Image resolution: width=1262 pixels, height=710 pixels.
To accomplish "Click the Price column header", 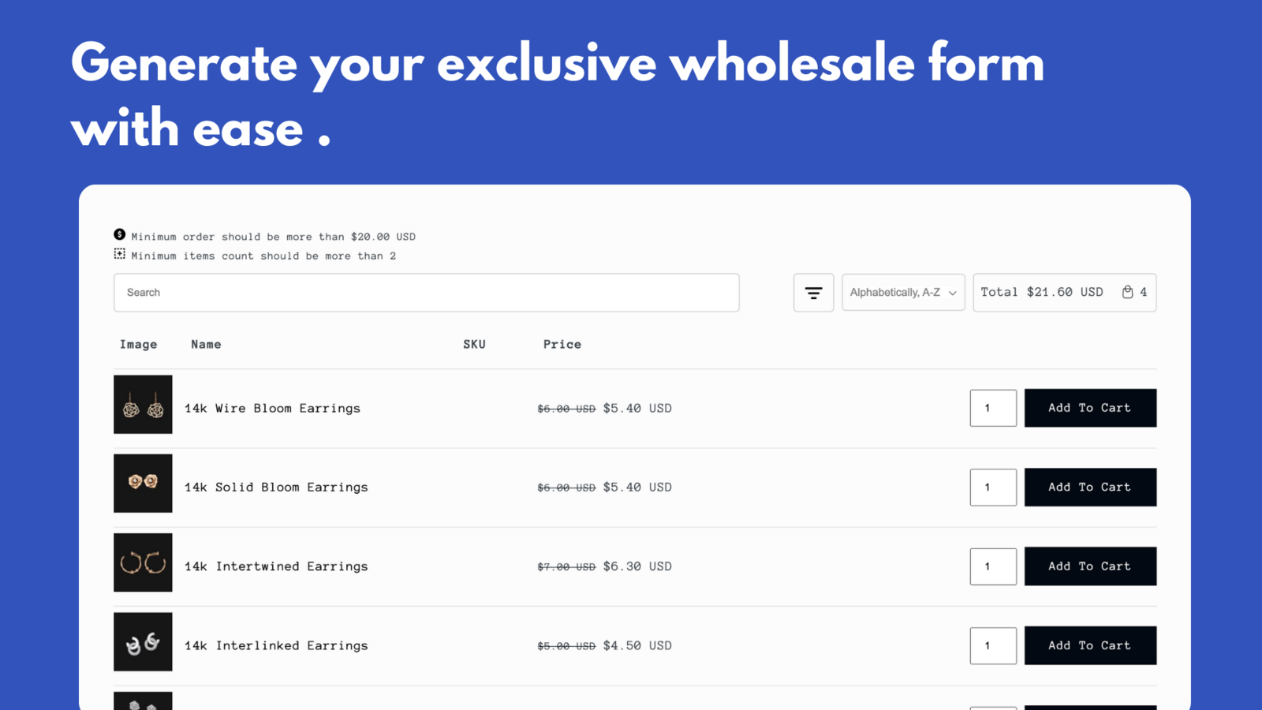I will pos(562,344).
